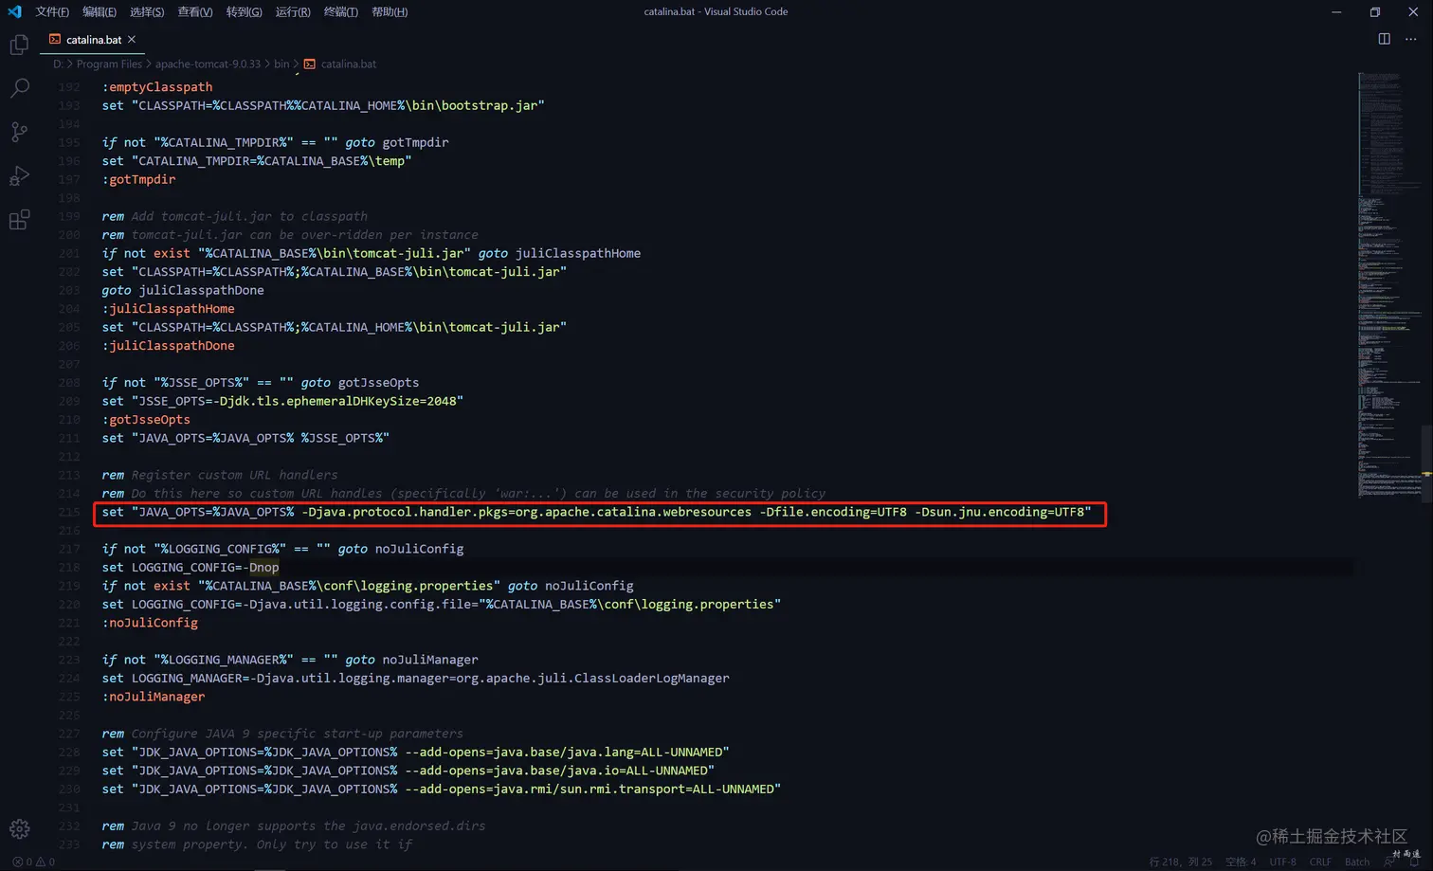Click the 'rem Configure JAVA 9 specific start-up parameters' comment

pyautogui.click(x=282, y=734)
